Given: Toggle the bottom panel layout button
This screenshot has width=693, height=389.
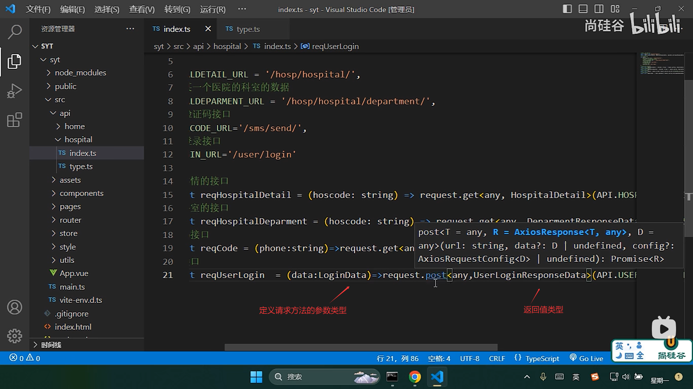Looking at the screenshot, I should point(583,9).
